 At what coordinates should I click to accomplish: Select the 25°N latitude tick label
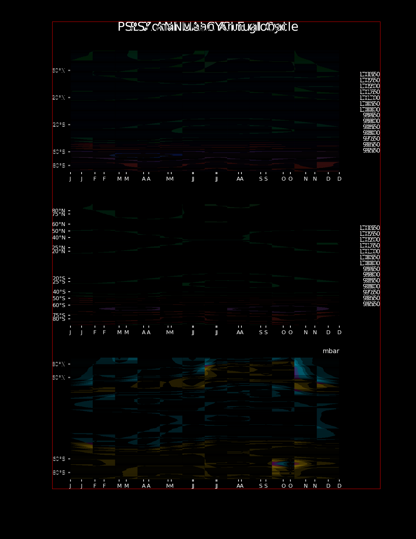59,248
